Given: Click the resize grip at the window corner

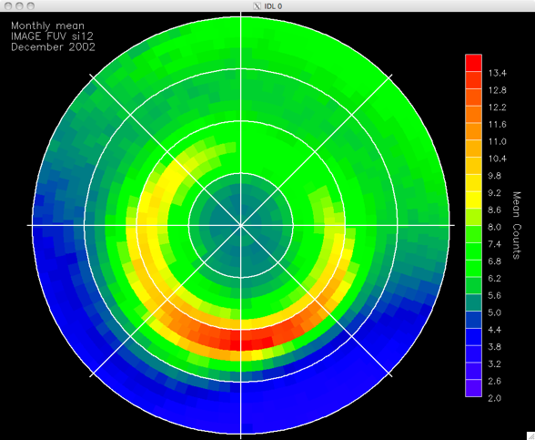Looking at the screenshot, I should pyautogui.click(x=531, y=436).
